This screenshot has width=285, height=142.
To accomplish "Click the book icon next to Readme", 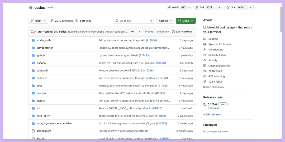I will tap(205, 39).
